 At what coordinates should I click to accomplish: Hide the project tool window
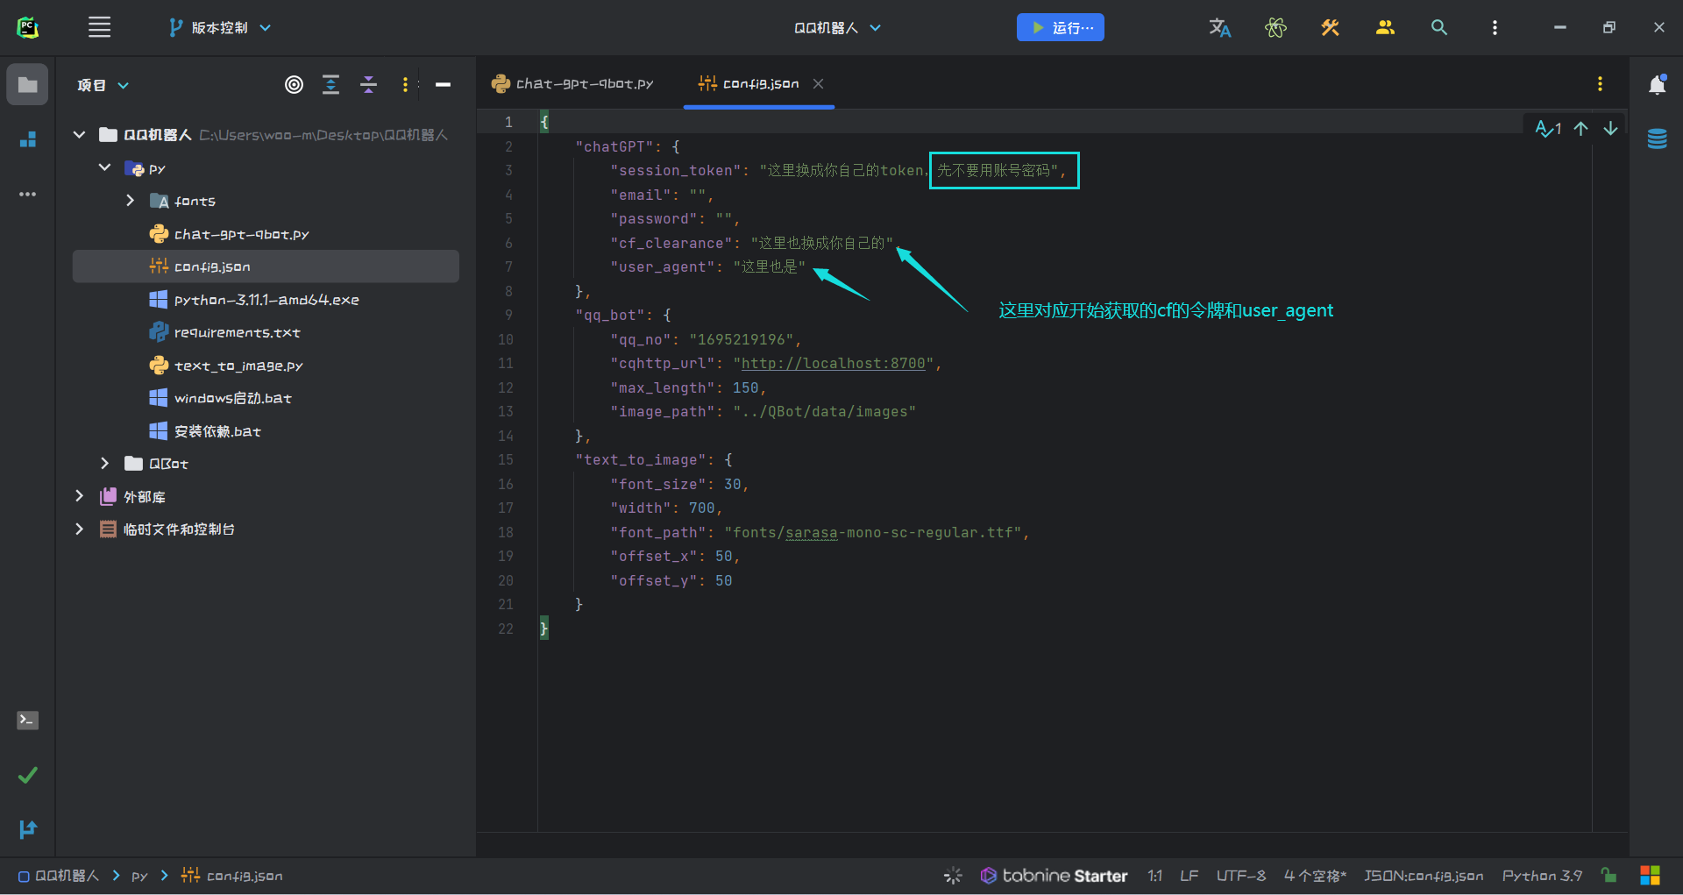(443, 84)
